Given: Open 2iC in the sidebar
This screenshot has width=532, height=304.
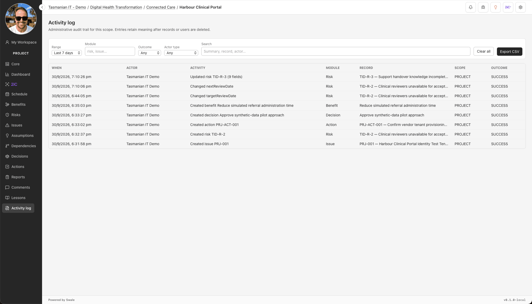Looking at the screenshot, I should tap(11, 84).
